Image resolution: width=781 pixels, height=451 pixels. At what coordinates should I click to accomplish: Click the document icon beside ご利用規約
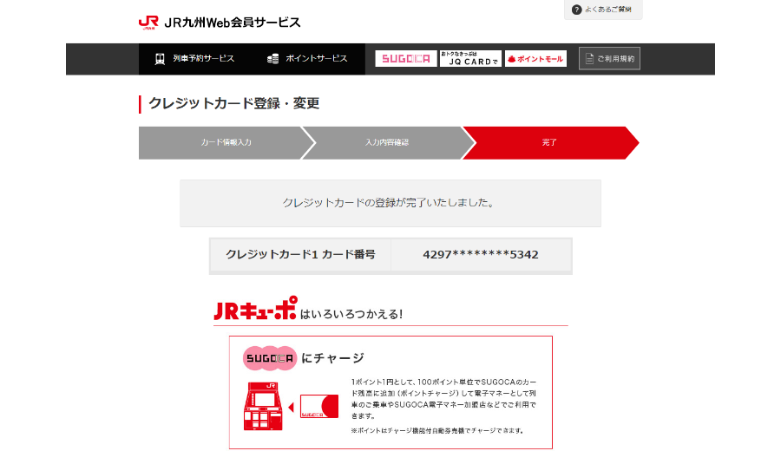pyautogui.click(x=589, y=59)
